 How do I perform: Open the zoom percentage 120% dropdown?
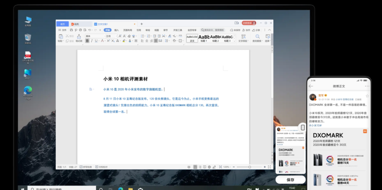[x=226, y=167]
